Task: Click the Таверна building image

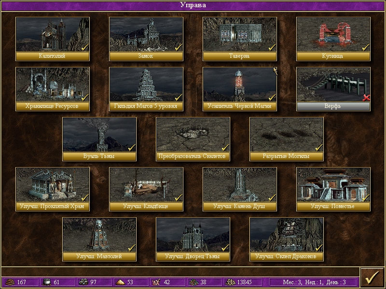Action: (240, 34)
